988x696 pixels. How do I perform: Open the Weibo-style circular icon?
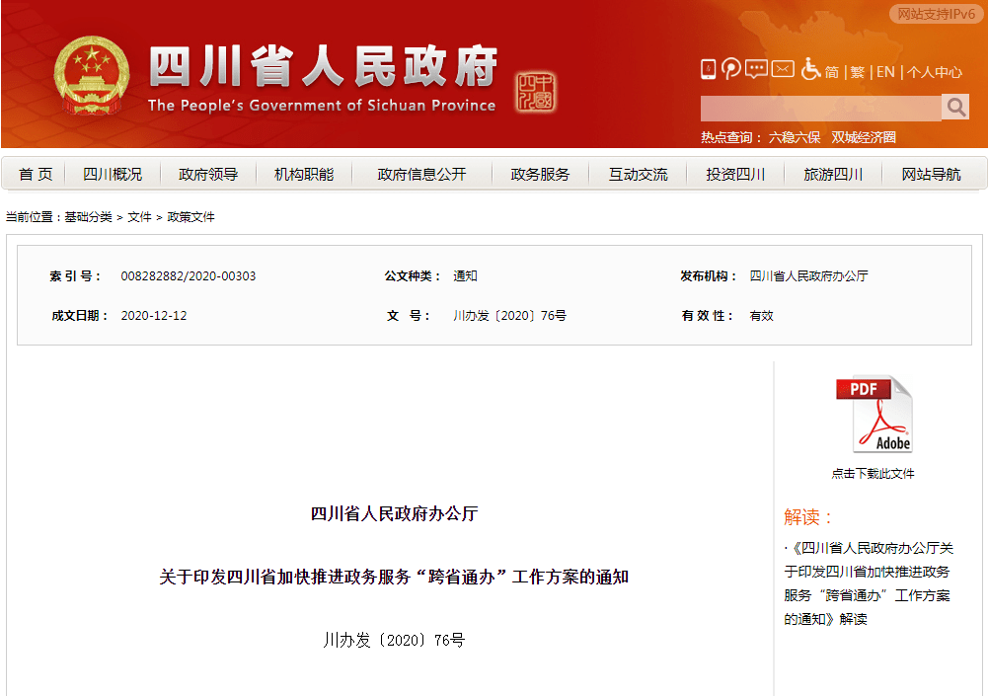(731, 69)
